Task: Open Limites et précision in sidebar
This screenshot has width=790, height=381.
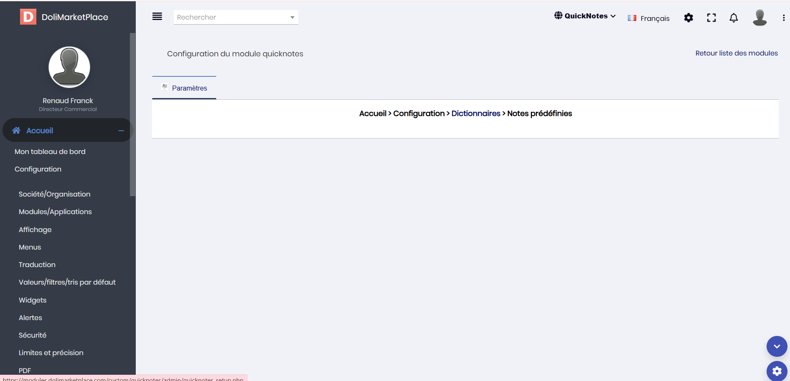Action: click(51, 353)
